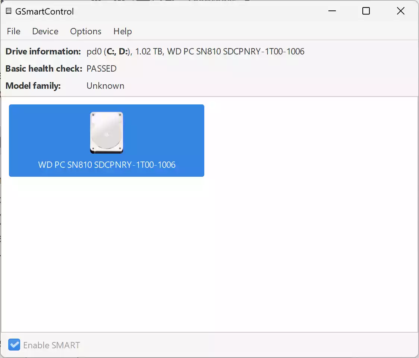Open the File menu
This screenshot has width=419, height=358.
click(x=14, y=31)
